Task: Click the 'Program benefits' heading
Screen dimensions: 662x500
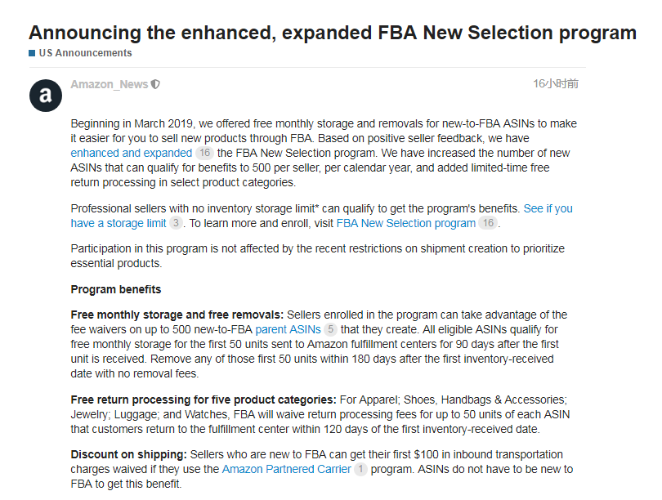Action: (116, 289)
